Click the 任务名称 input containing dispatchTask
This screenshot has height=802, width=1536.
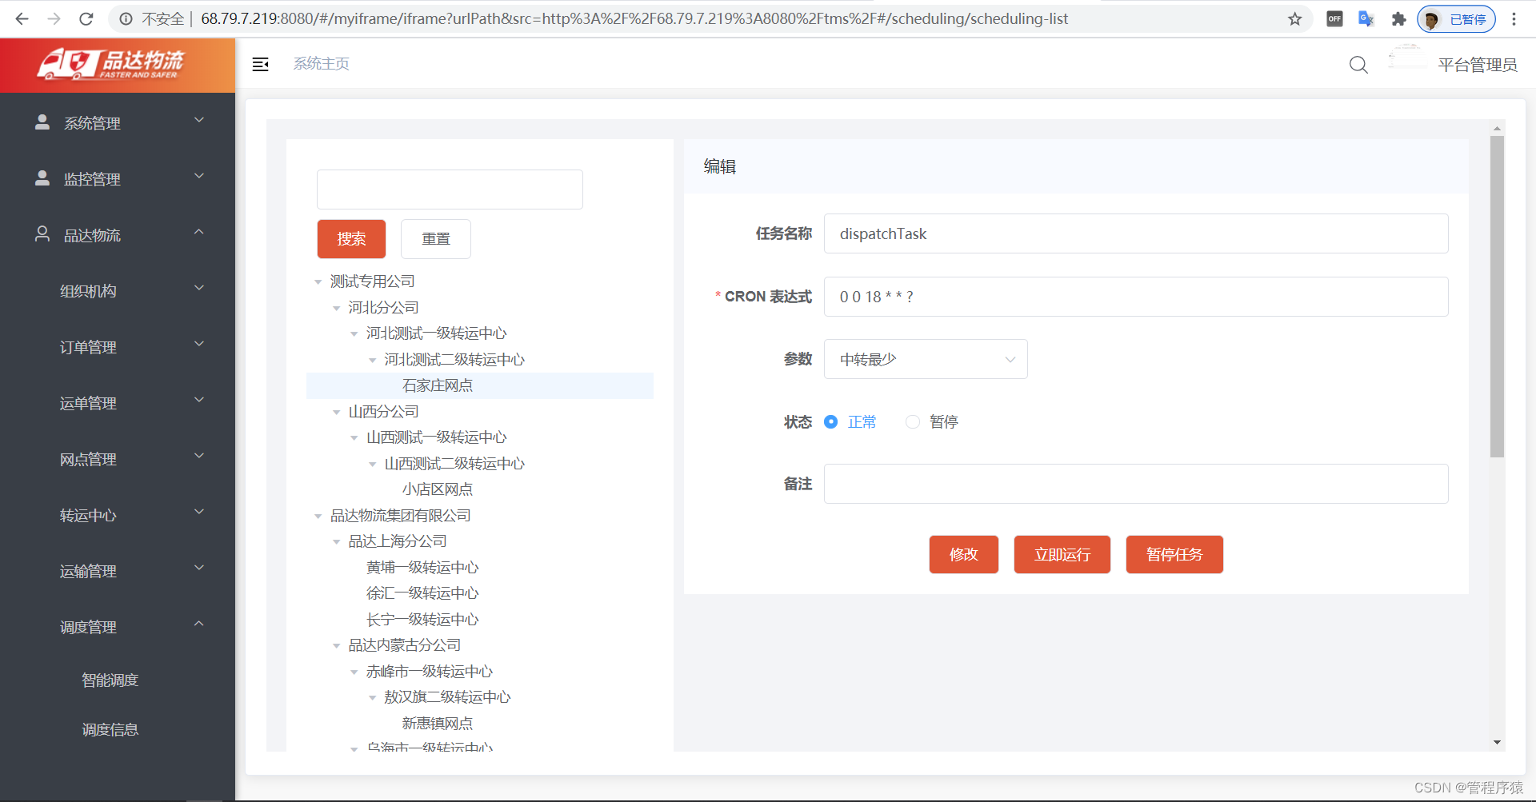(1135, 233)
